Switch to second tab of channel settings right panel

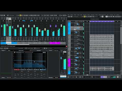(56, 51)
